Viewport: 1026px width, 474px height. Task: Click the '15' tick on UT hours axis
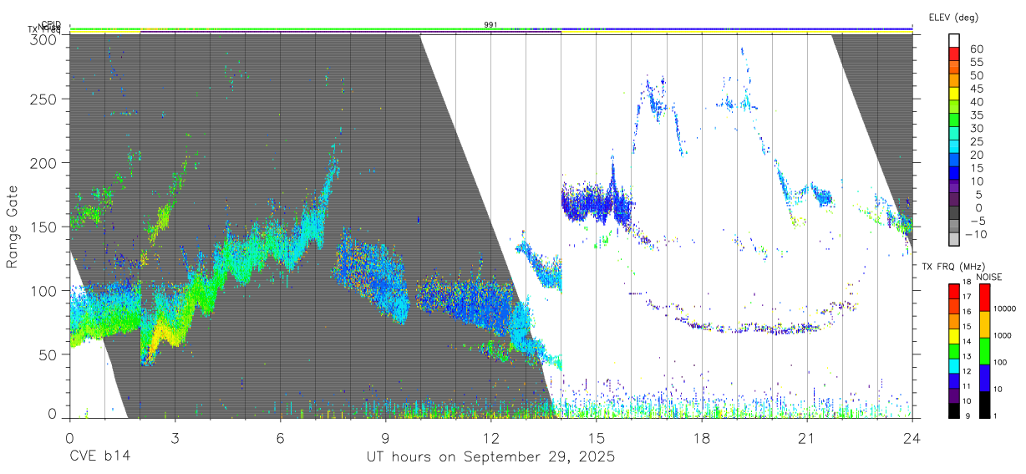click(597, 438)
